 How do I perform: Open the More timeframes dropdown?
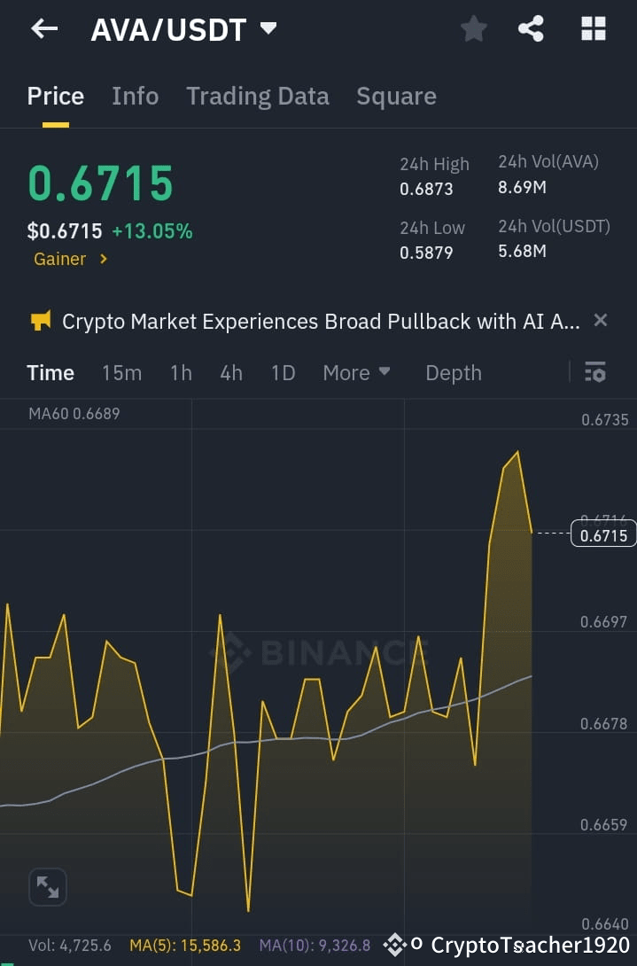[x=355, y=372]
